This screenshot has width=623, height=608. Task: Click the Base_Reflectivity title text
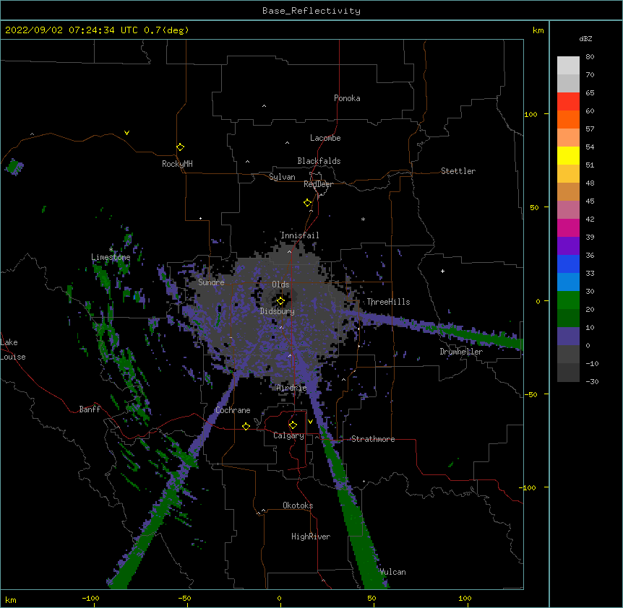(311, 11)
